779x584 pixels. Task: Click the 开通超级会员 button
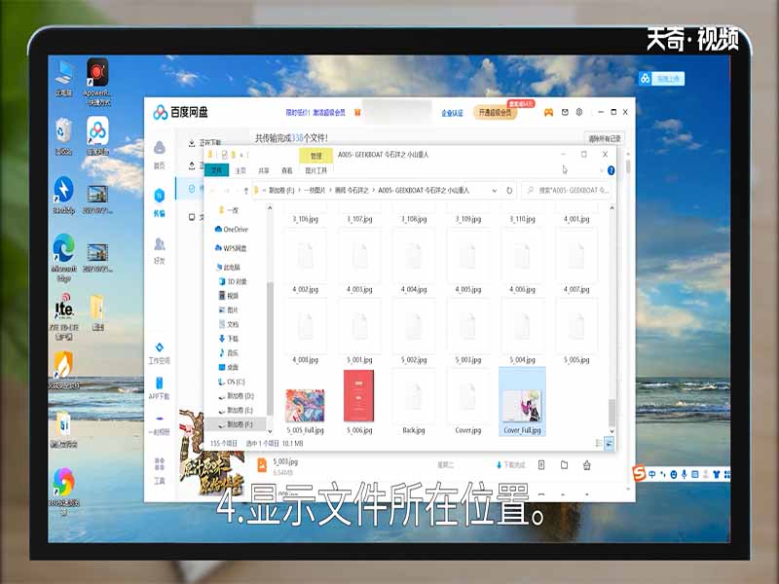click(x=495, y=111)
